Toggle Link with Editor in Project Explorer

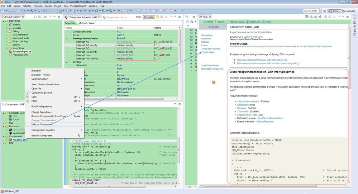tap(39, 17)
